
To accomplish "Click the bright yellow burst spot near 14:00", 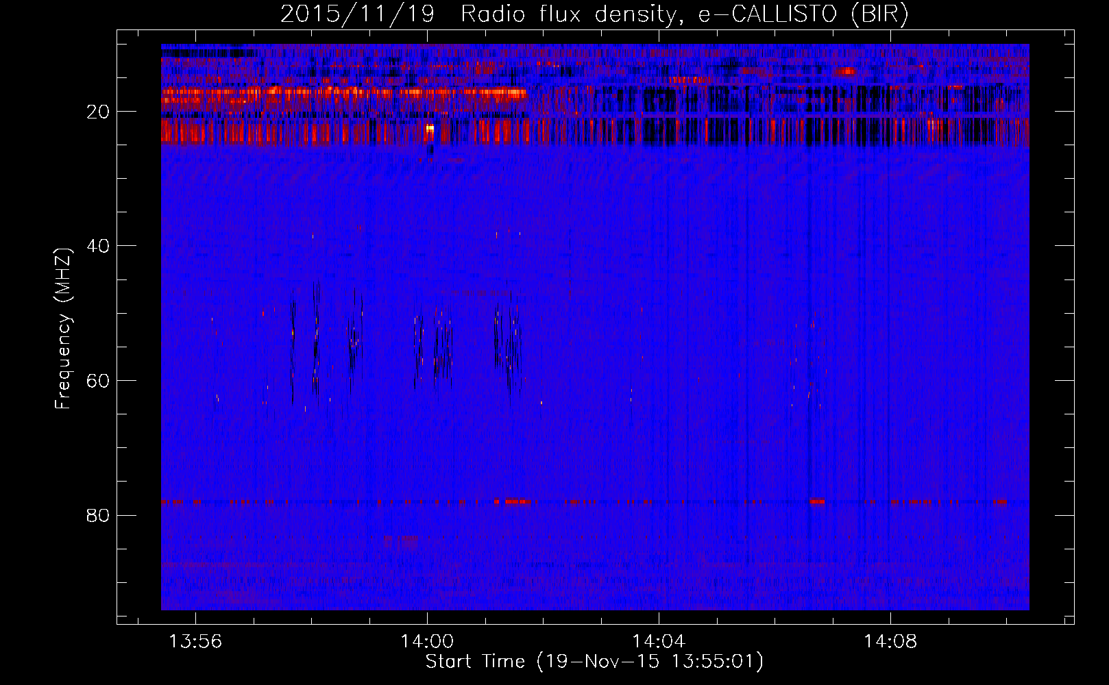I will (430, 128).
